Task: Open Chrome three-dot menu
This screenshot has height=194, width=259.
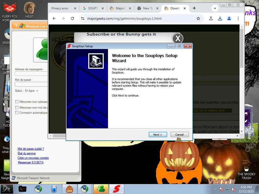Action: [238, 18]
